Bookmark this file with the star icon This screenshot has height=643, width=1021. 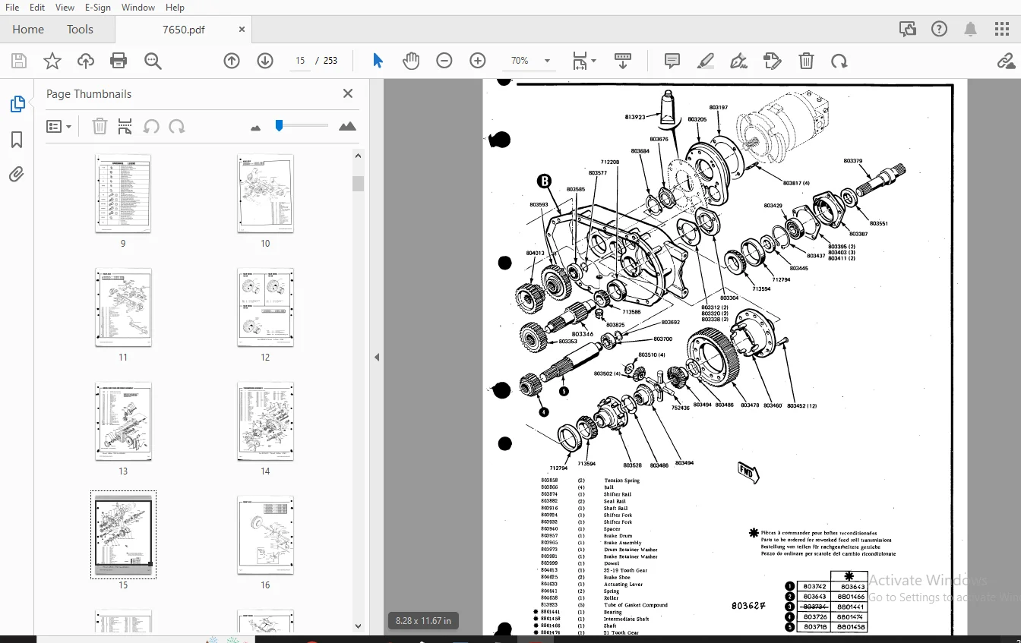(52, 61)
